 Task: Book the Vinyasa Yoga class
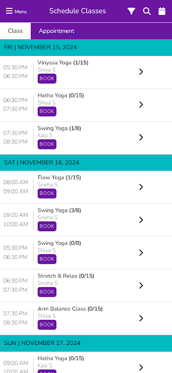pos(47,78)
